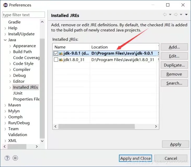Click the Edit... button

(174, 56)
